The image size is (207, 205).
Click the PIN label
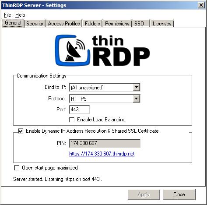[61, 143]
